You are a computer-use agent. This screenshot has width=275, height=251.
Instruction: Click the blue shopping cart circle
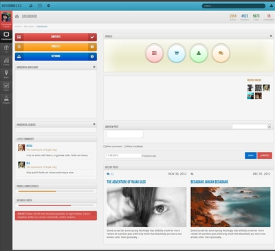coord(177,53)
